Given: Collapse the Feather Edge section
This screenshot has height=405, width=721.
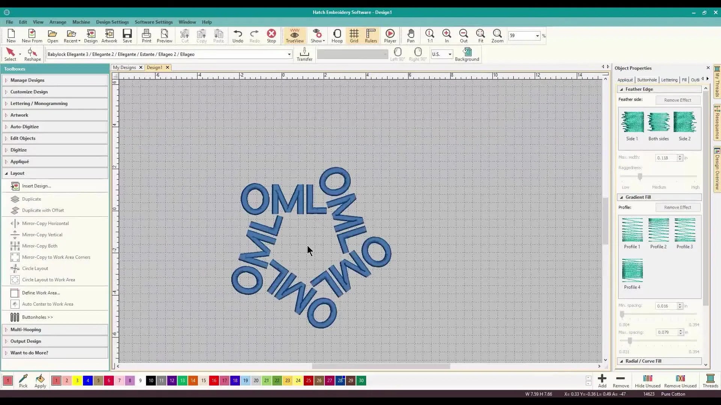Looking at the screenshot, I should coord(621,89).
